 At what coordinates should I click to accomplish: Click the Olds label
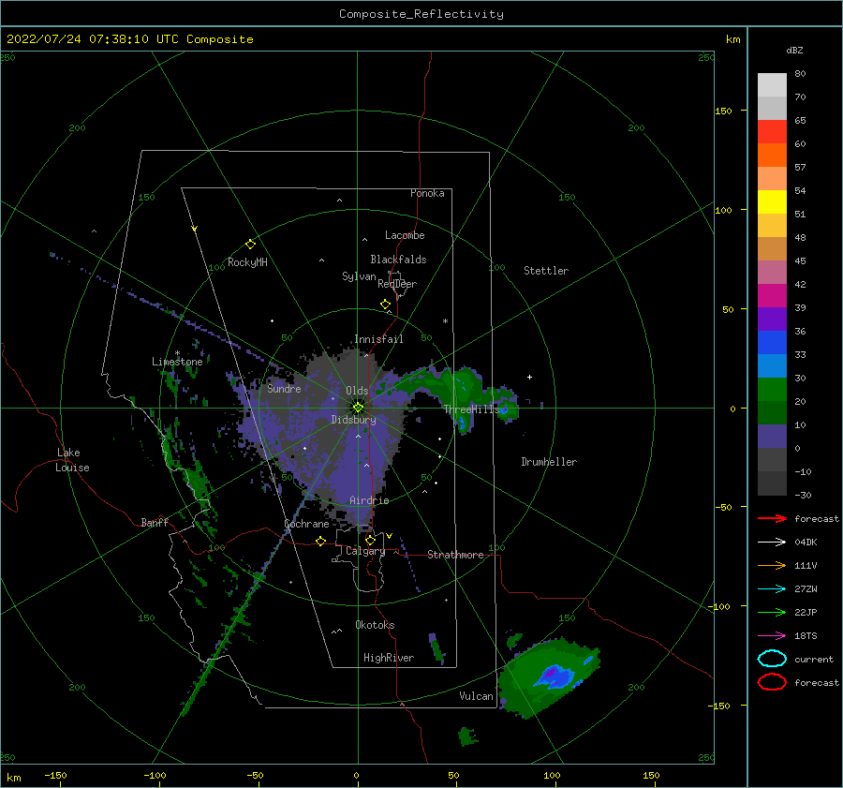pos(357,391)
